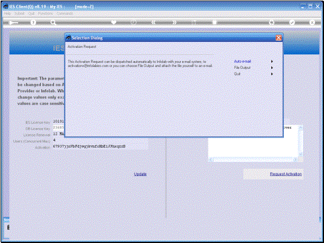Click the key icon in the toolbar

[x=13, y=23]
